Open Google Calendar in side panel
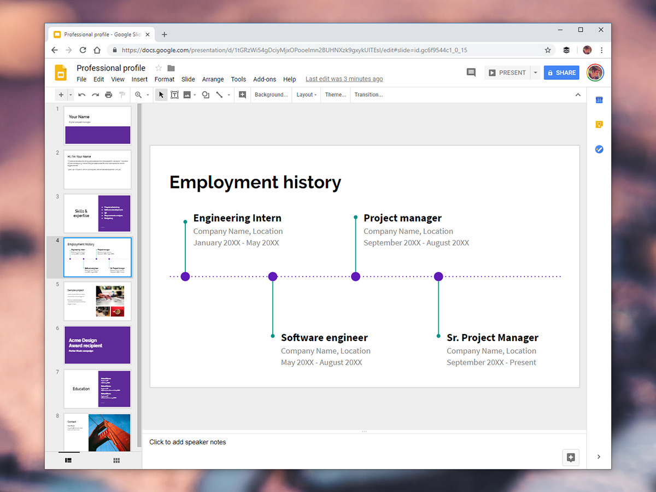Image resolution: width=656 pixels, height=492 pixels. pos(599,99)
